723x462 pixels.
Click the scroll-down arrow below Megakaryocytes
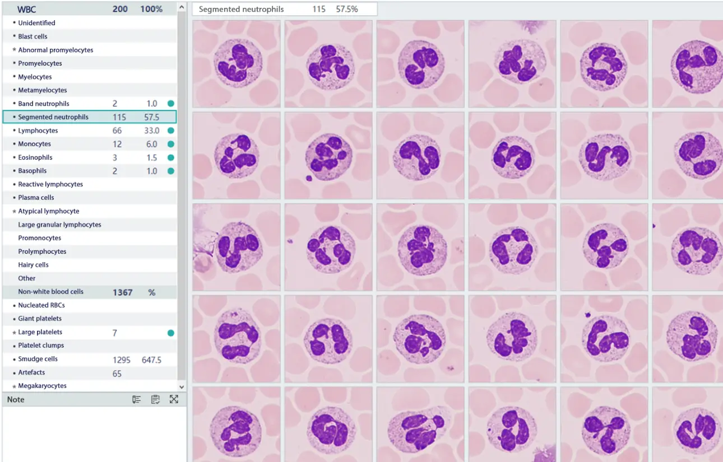[x=181, y=386]
